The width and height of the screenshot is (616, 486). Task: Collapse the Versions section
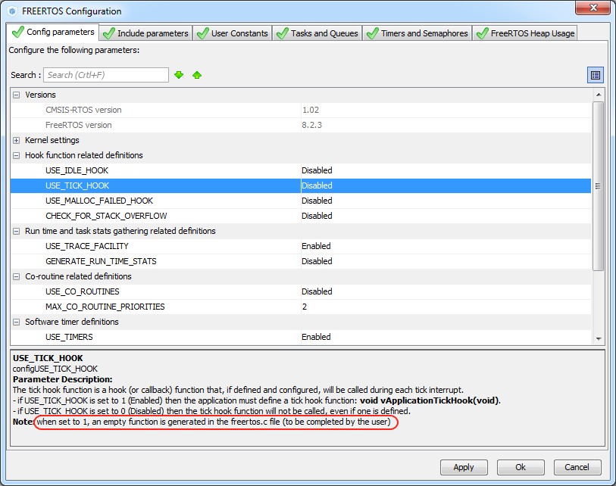[x=16, y=95]
